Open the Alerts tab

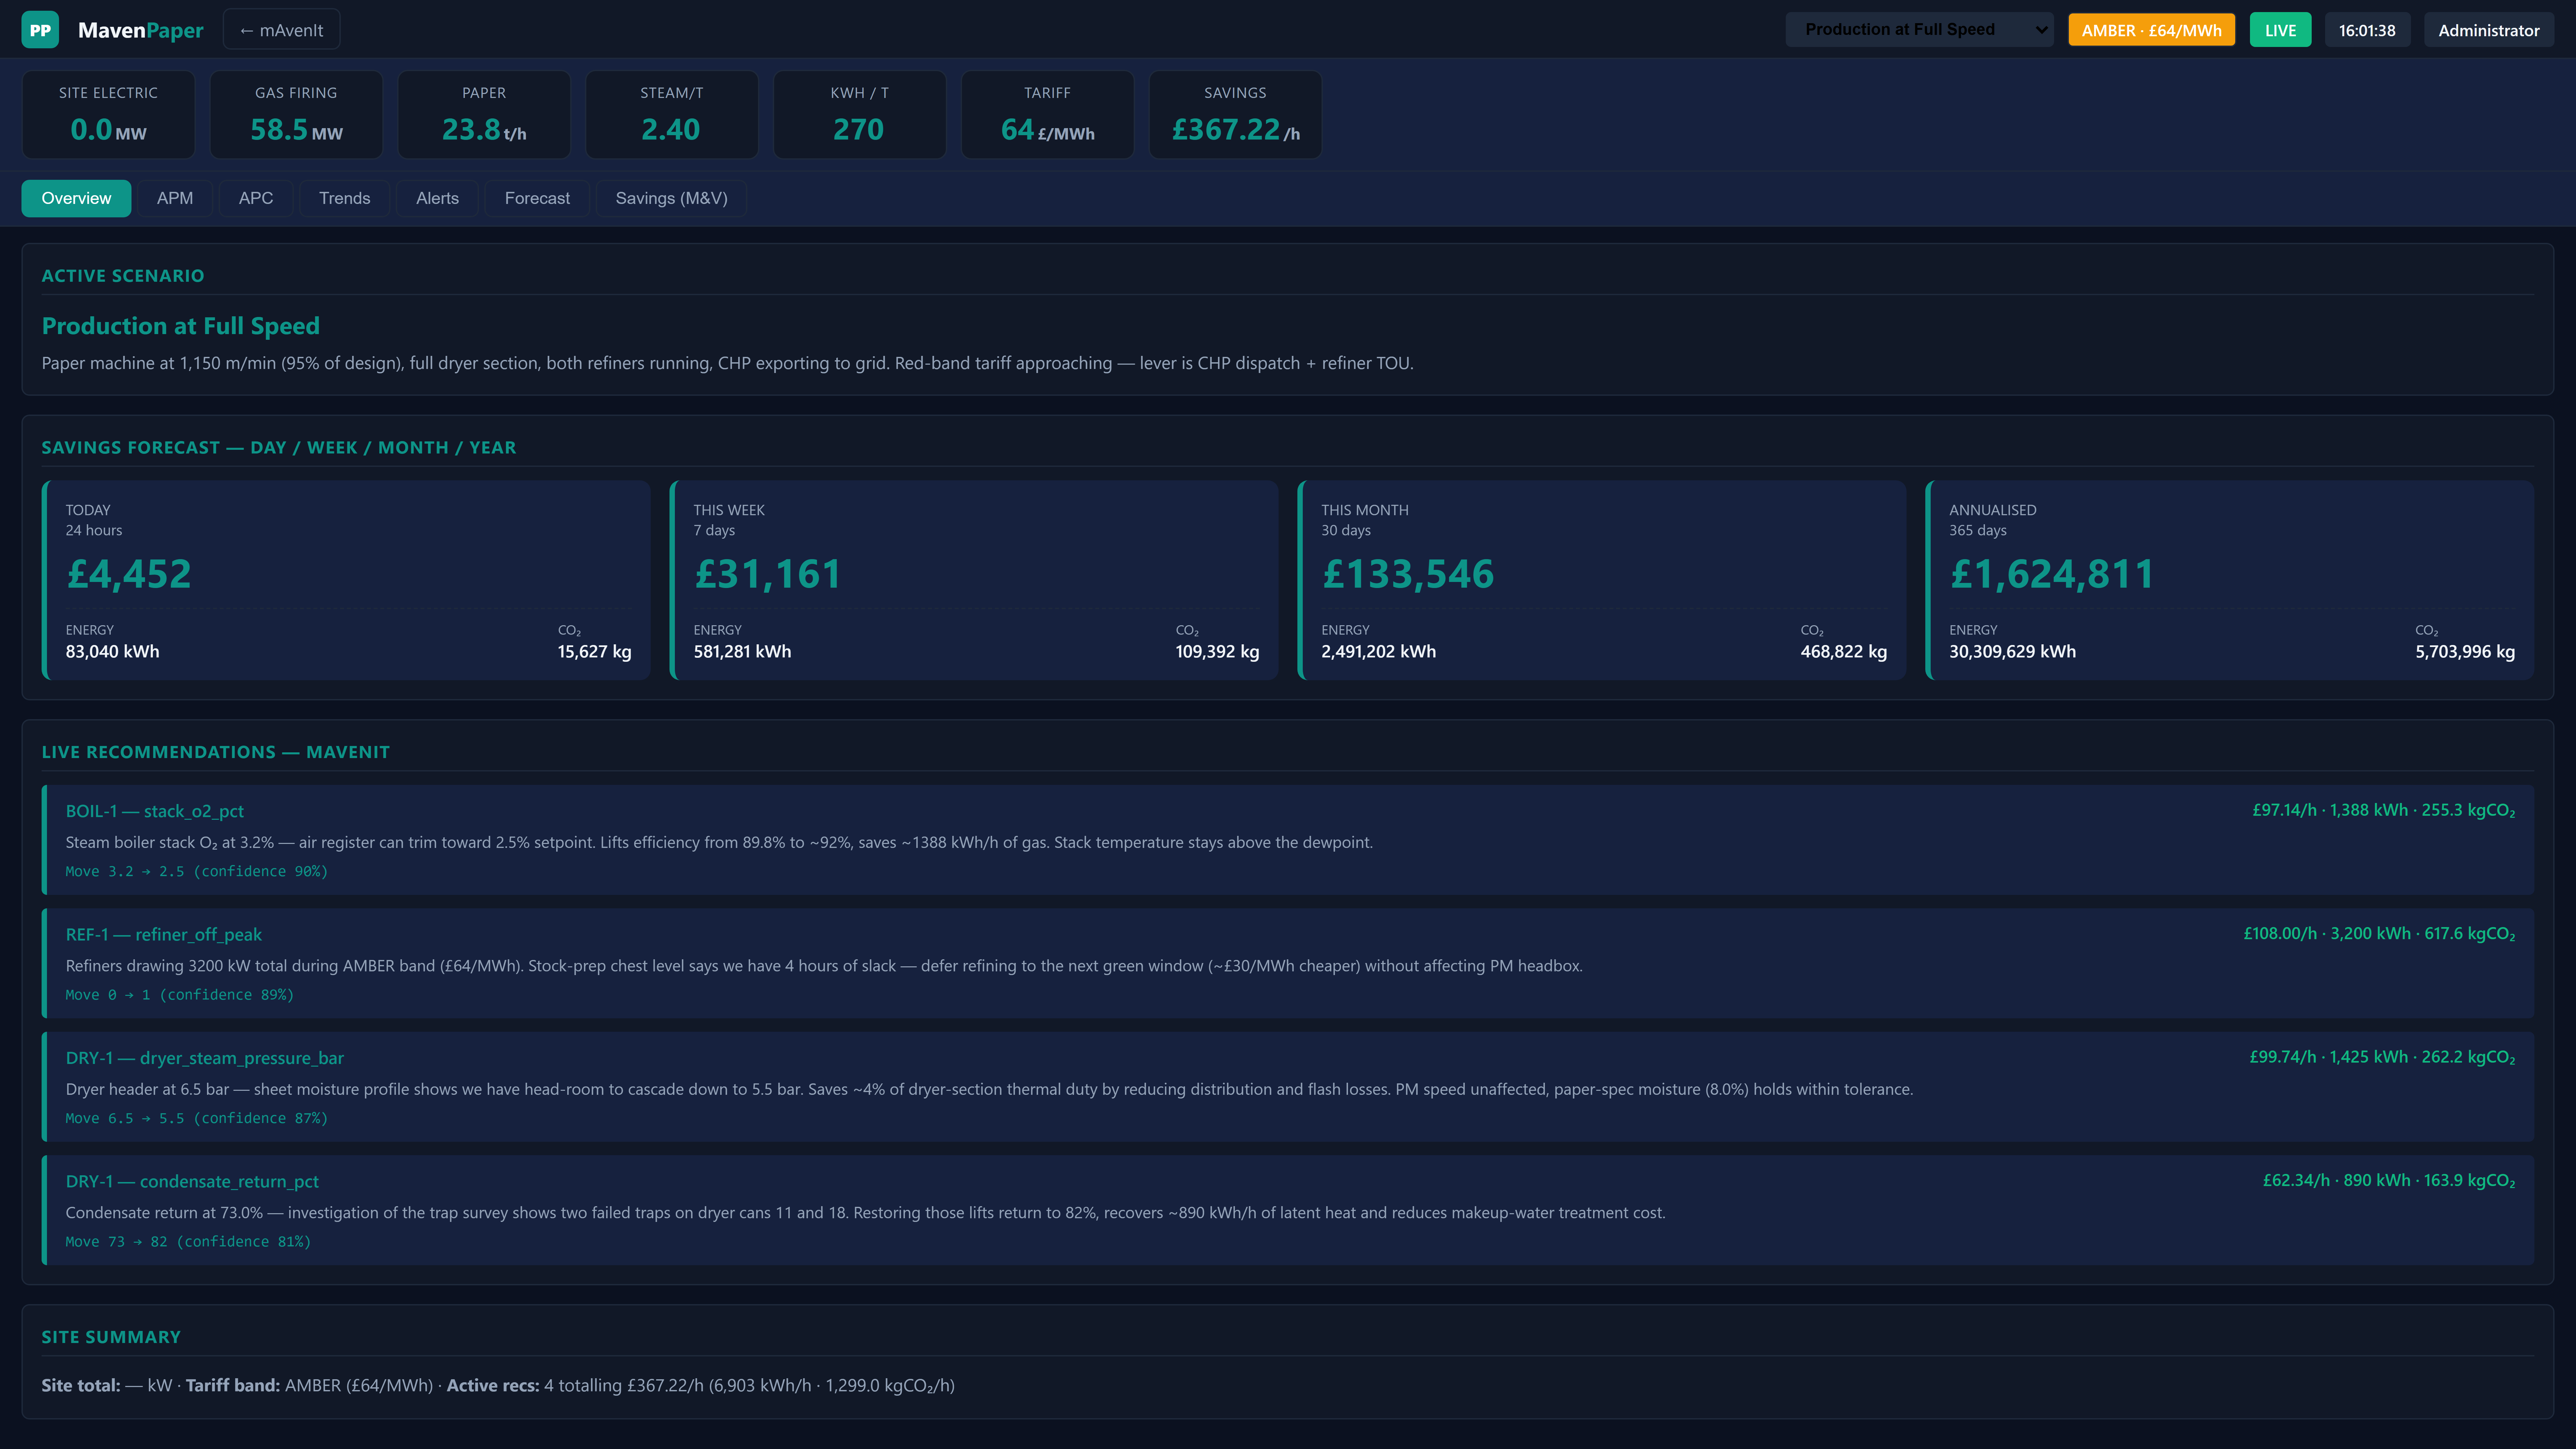coord(437,198)
